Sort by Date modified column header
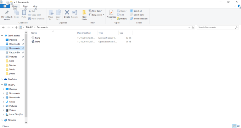 click(x=84, y=33)
